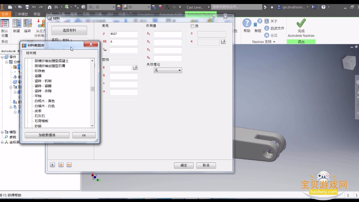Open the New file dropdown arrow

pyautogui.click(x=15, y=7)
